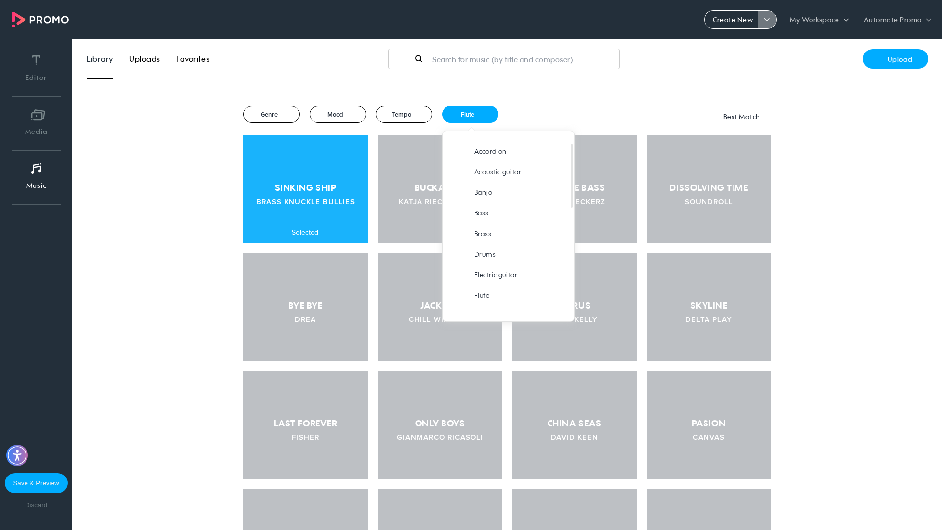The image size is (942, 530).
Task: Collapse the Flute instrument filter
Action: pos(470,114)
